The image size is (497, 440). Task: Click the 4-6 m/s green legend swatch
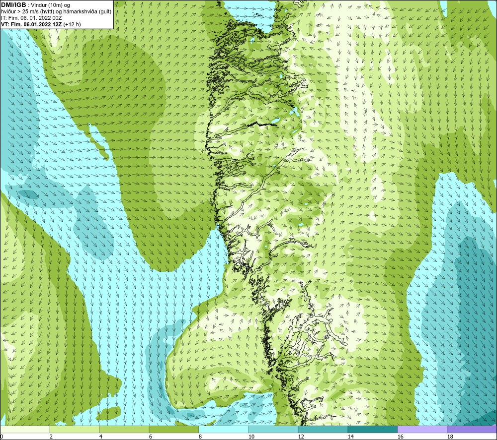(x=124, y=429)
